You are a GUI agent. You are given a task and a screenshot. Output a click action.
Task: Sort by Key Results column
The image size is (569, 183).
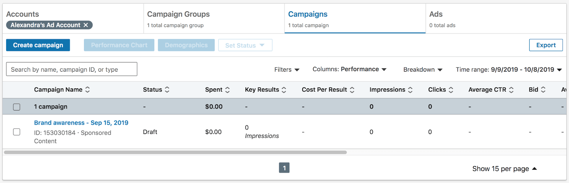(284, 90)
